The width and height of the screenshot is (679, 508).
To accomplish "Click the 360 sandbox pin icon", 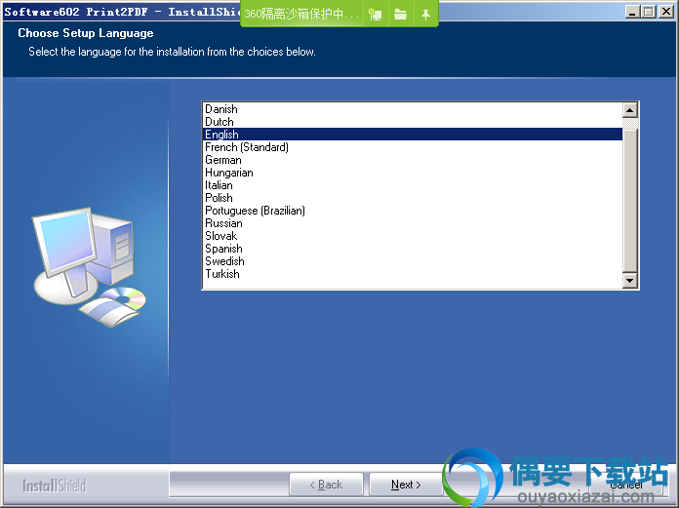I will click(425, 15).
